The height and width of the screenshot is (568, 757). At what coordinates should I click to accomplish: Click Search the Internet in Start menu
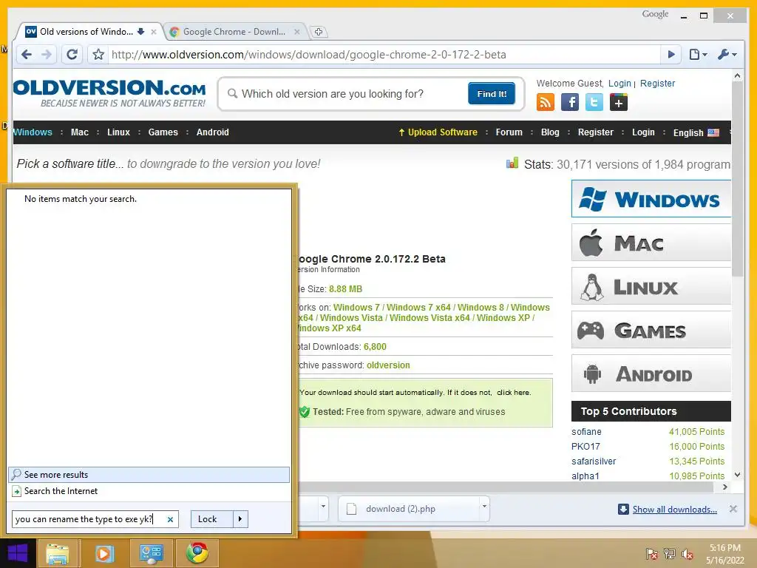[149, 491]
